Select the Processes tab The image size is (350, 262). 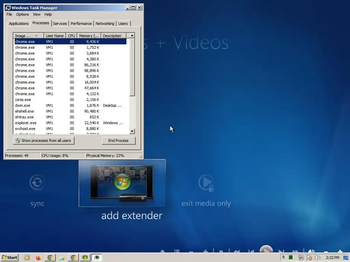point(41,23)
